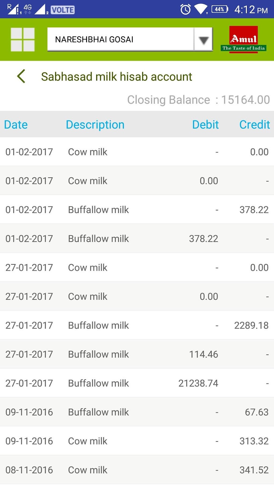The height and width of the screenshot is (487, 274).
Task: Tap the Sabhasad milk hisab account title
Action: (x=116, y=77)
